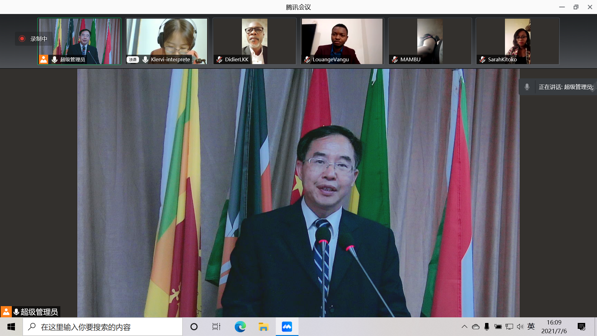Click the taskbar search box
This screenshot has height=336, width=597.
103,327
